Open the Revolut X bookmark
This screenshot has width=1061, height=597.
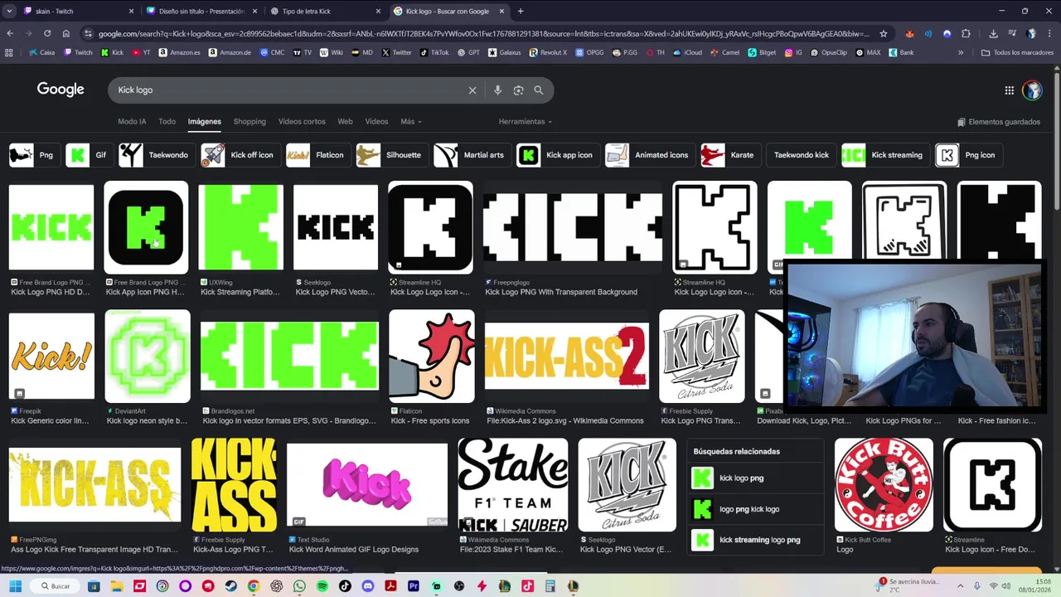coord(548,52)
